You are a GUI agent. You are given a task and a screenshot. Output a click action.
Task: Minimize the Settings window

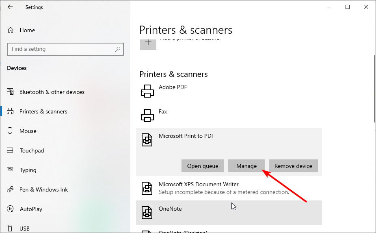(x=329, y=7)
